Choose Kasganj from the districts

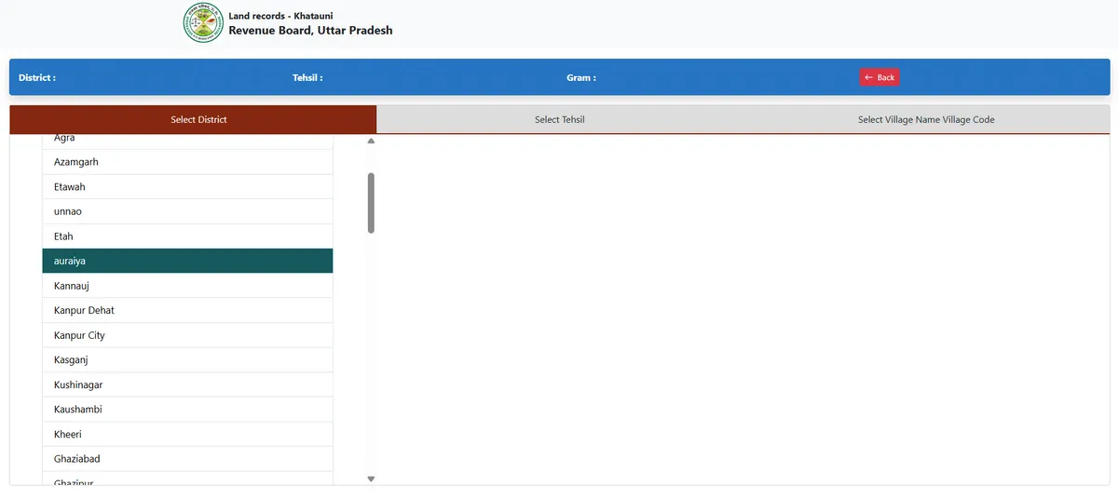[187, 359]
